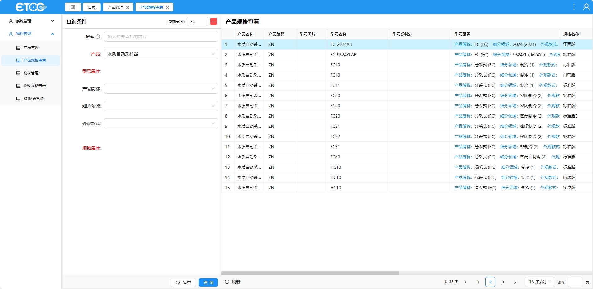The image size is (593, 289).
Task: Go to next page arrow
Action: coord(515,282)
